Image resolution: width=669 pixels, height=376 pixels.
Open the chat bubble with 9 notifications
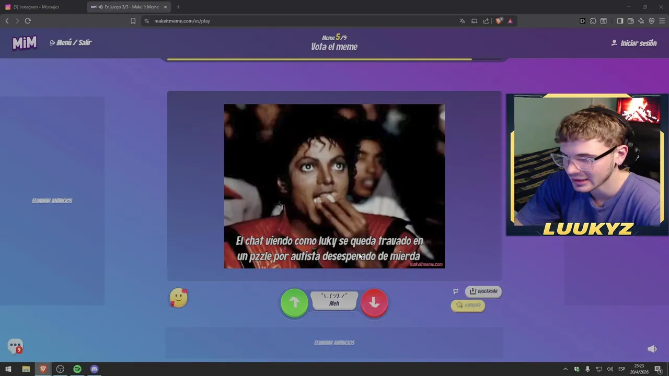tap(15, 346)
